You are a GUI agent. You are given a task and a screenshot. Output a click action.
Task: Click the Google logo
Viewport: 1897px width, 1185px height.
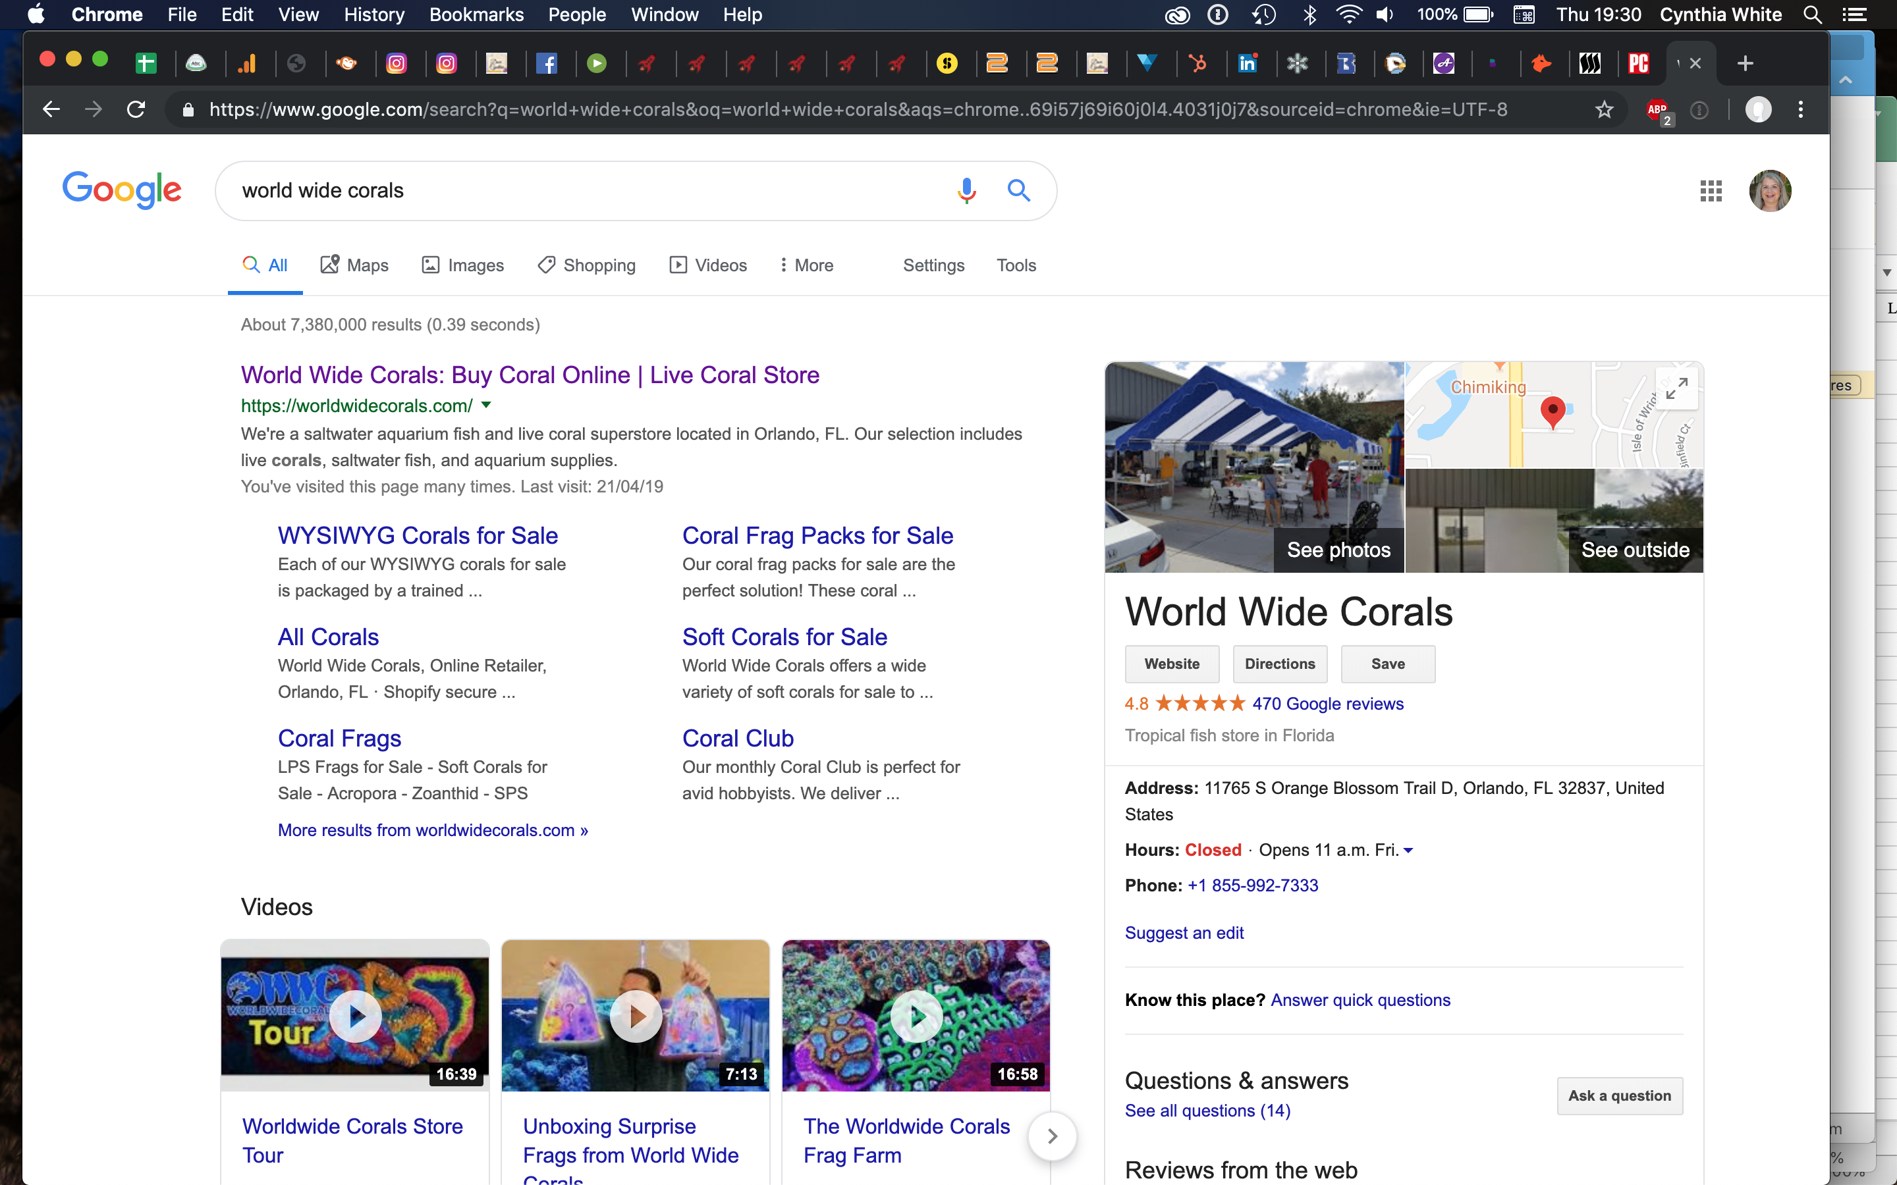121,190
